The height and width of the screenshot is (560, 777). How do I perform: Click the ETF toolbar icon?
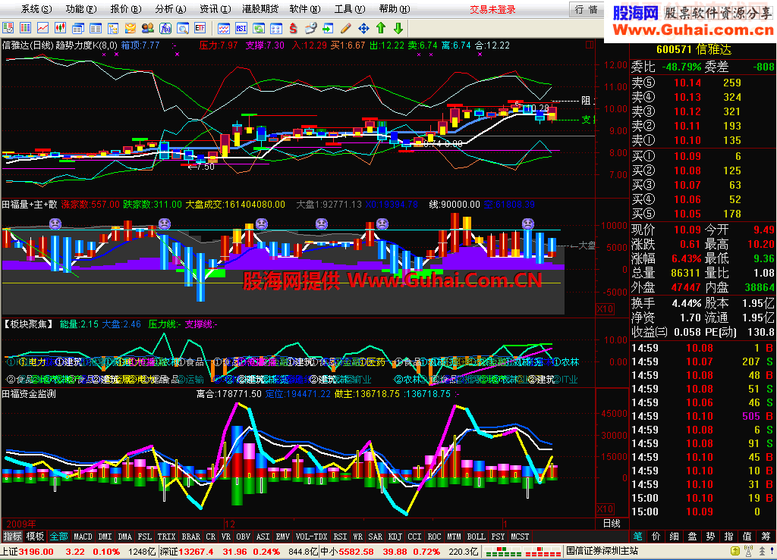pos(200,28)
